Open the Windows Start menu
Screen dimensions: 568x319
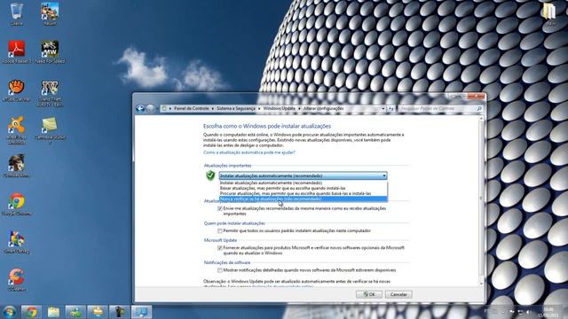click(x=9, y=312)
